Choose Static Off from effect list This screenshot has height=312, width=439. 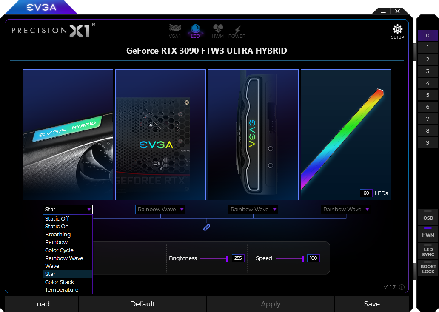tap(68, 218)
